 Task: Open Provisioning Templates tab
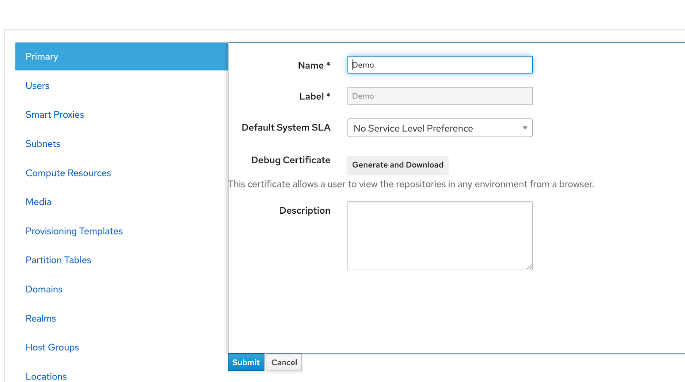(x=74, y=231)
